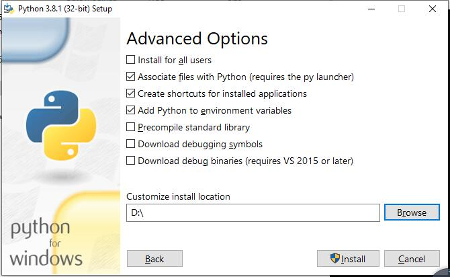Click the Python logo image
The image size is (450, 277).
[61, 125]
